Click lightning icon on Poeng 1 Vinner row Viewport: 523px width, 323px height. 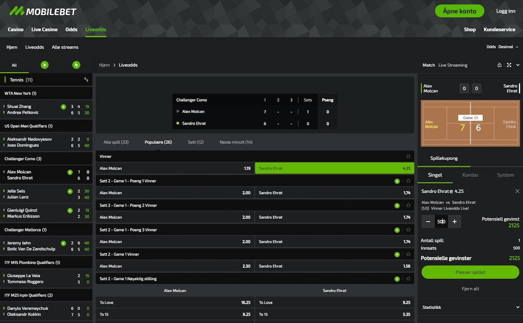point(397,181)
